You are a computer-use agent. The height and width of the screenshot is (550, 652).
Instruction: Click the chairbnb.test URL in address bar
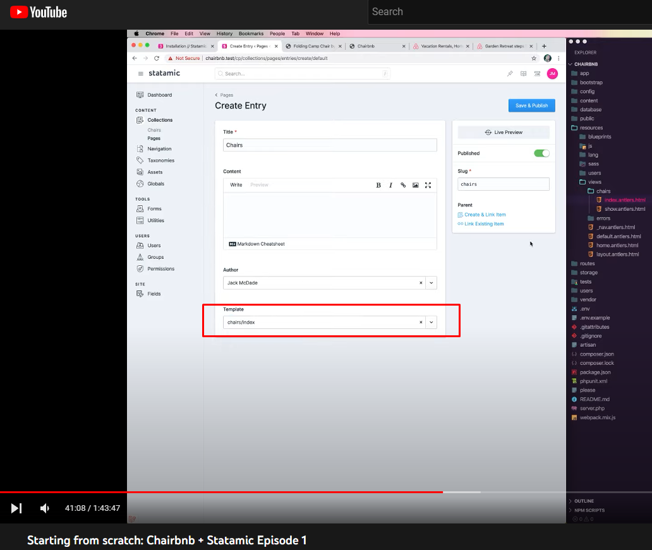click(266, 58)
